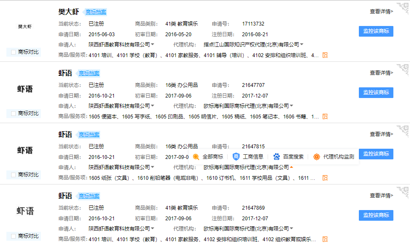This screenshot has width=410, height=245.
Task: Click agency name in application 21647707 row
Action: 246,106
